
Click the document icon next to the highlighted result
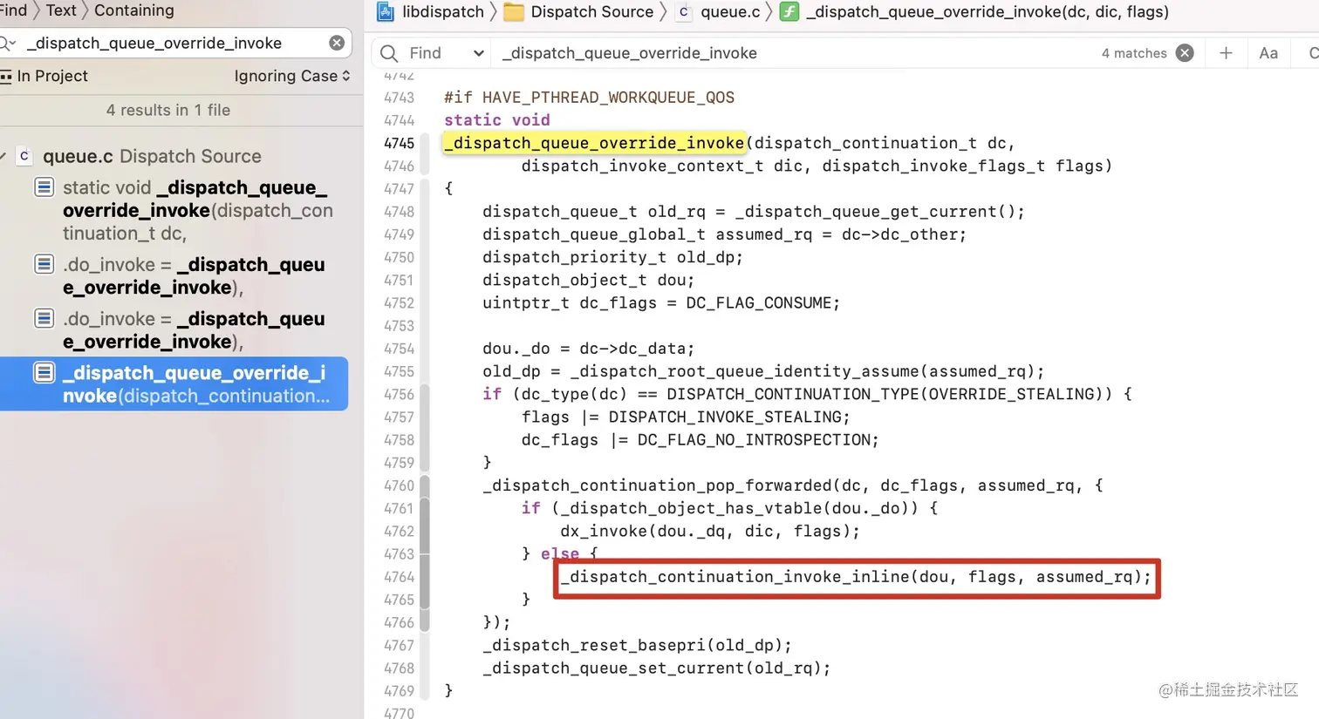pyautogui.click(x=44, y=372)
